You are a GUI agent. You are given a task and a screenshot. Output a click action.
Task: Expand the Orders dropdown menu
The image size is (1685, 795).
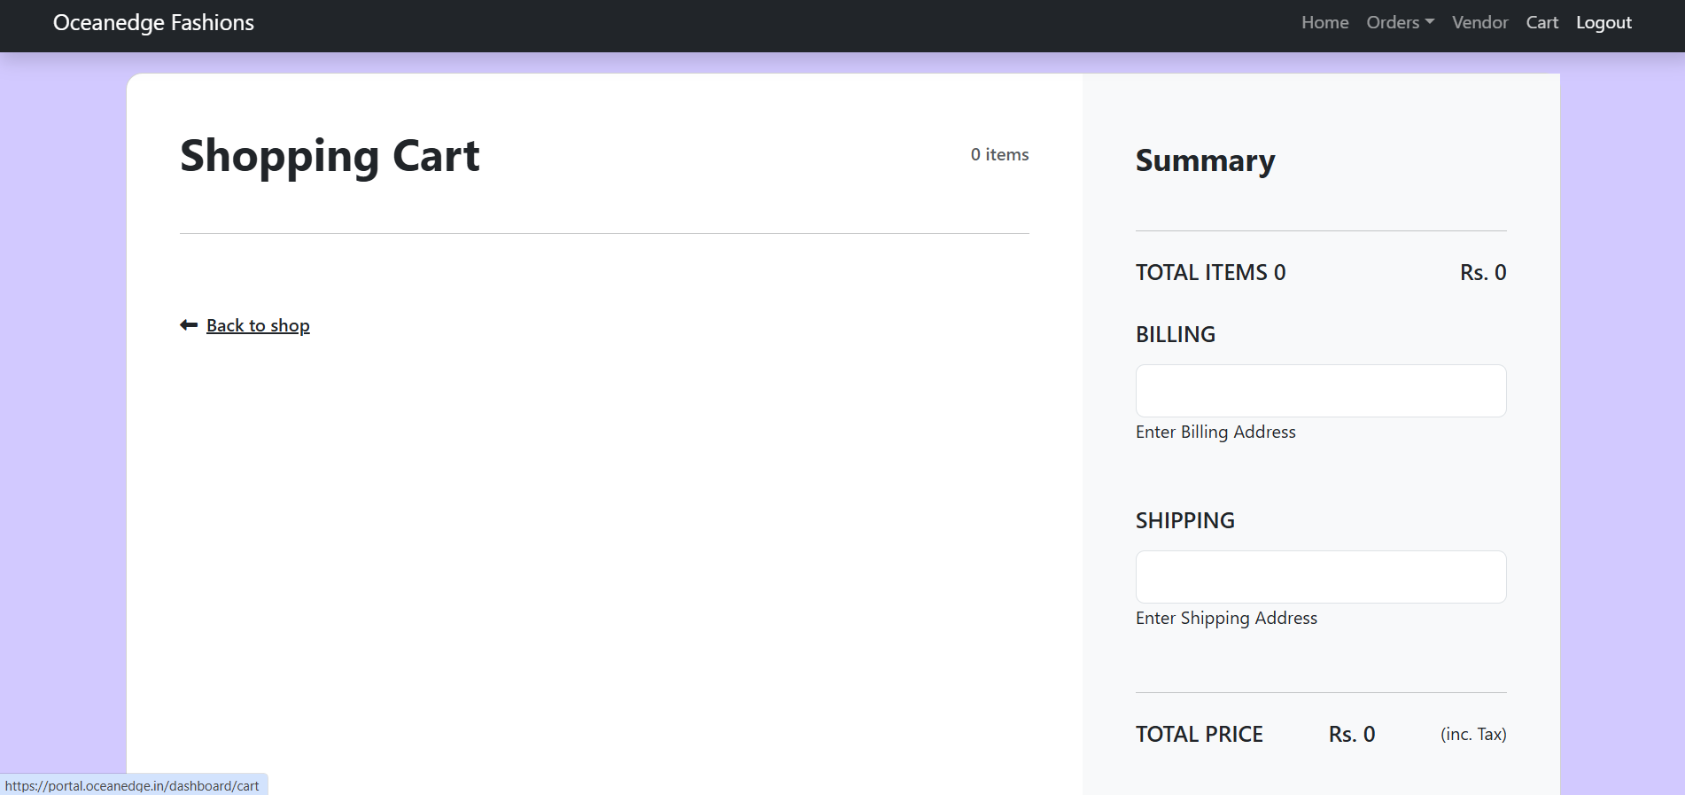tap(1400, 23)
